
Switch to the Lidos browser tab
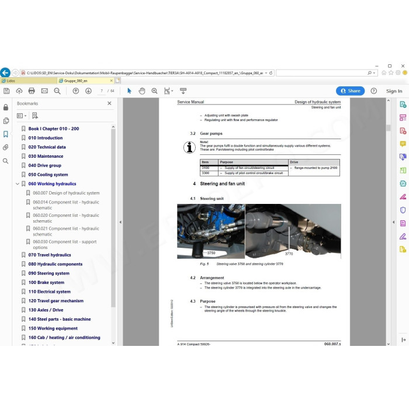click(x=29, y=81)
